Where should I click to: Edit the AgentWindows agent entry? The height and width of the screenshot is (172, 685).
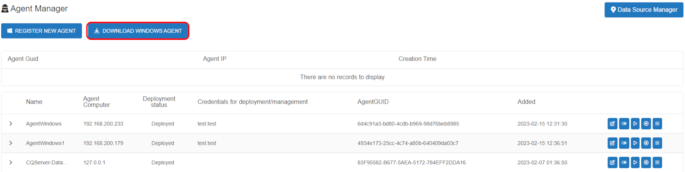coord(613,124)
